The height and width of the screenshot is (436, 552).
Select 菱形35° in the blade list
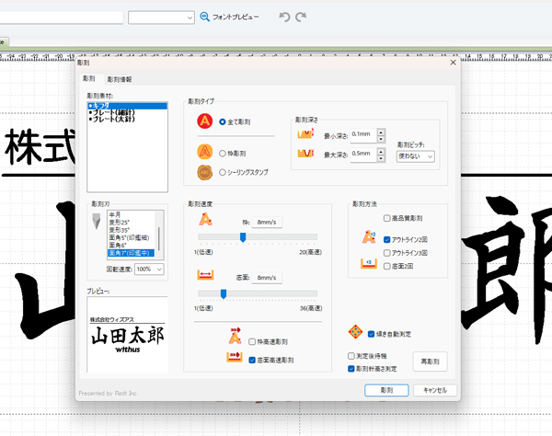click(x=132, y=230)
